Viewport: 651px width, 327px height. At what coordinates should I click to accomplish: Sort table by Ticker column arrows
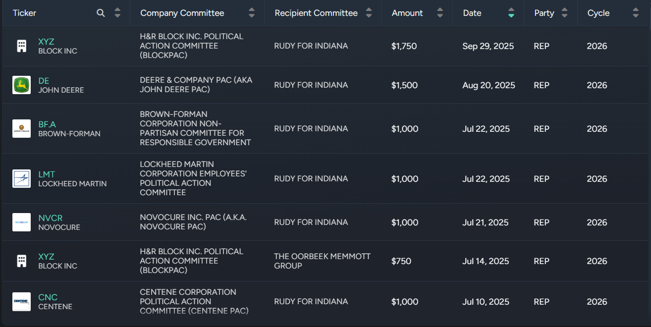(x=117, y=13)
